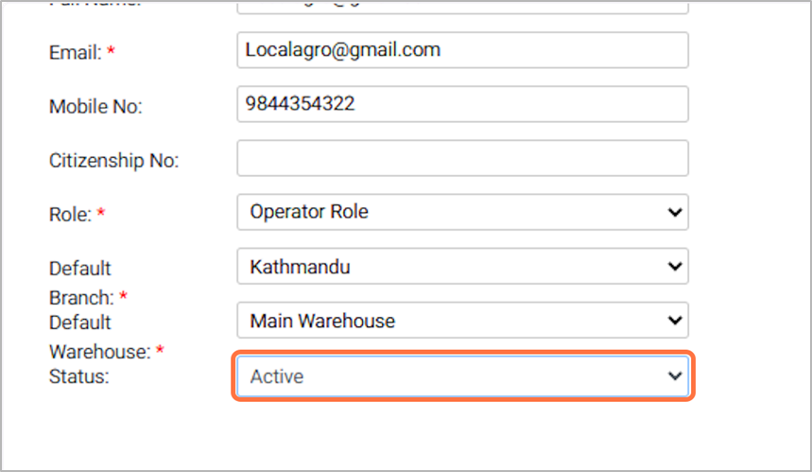Focus the Email input field
Image resolution: width=812 pixels, height=472 pixels.
tap(461, 50)
